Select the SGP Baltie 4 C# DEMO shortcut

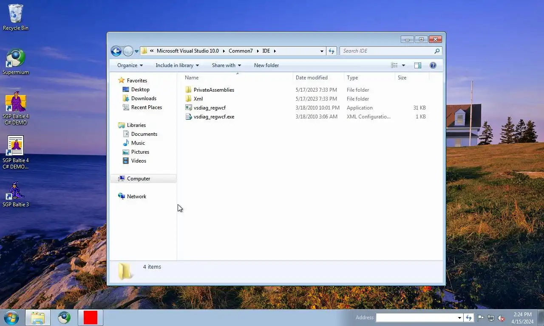click(x=16, y=109)
